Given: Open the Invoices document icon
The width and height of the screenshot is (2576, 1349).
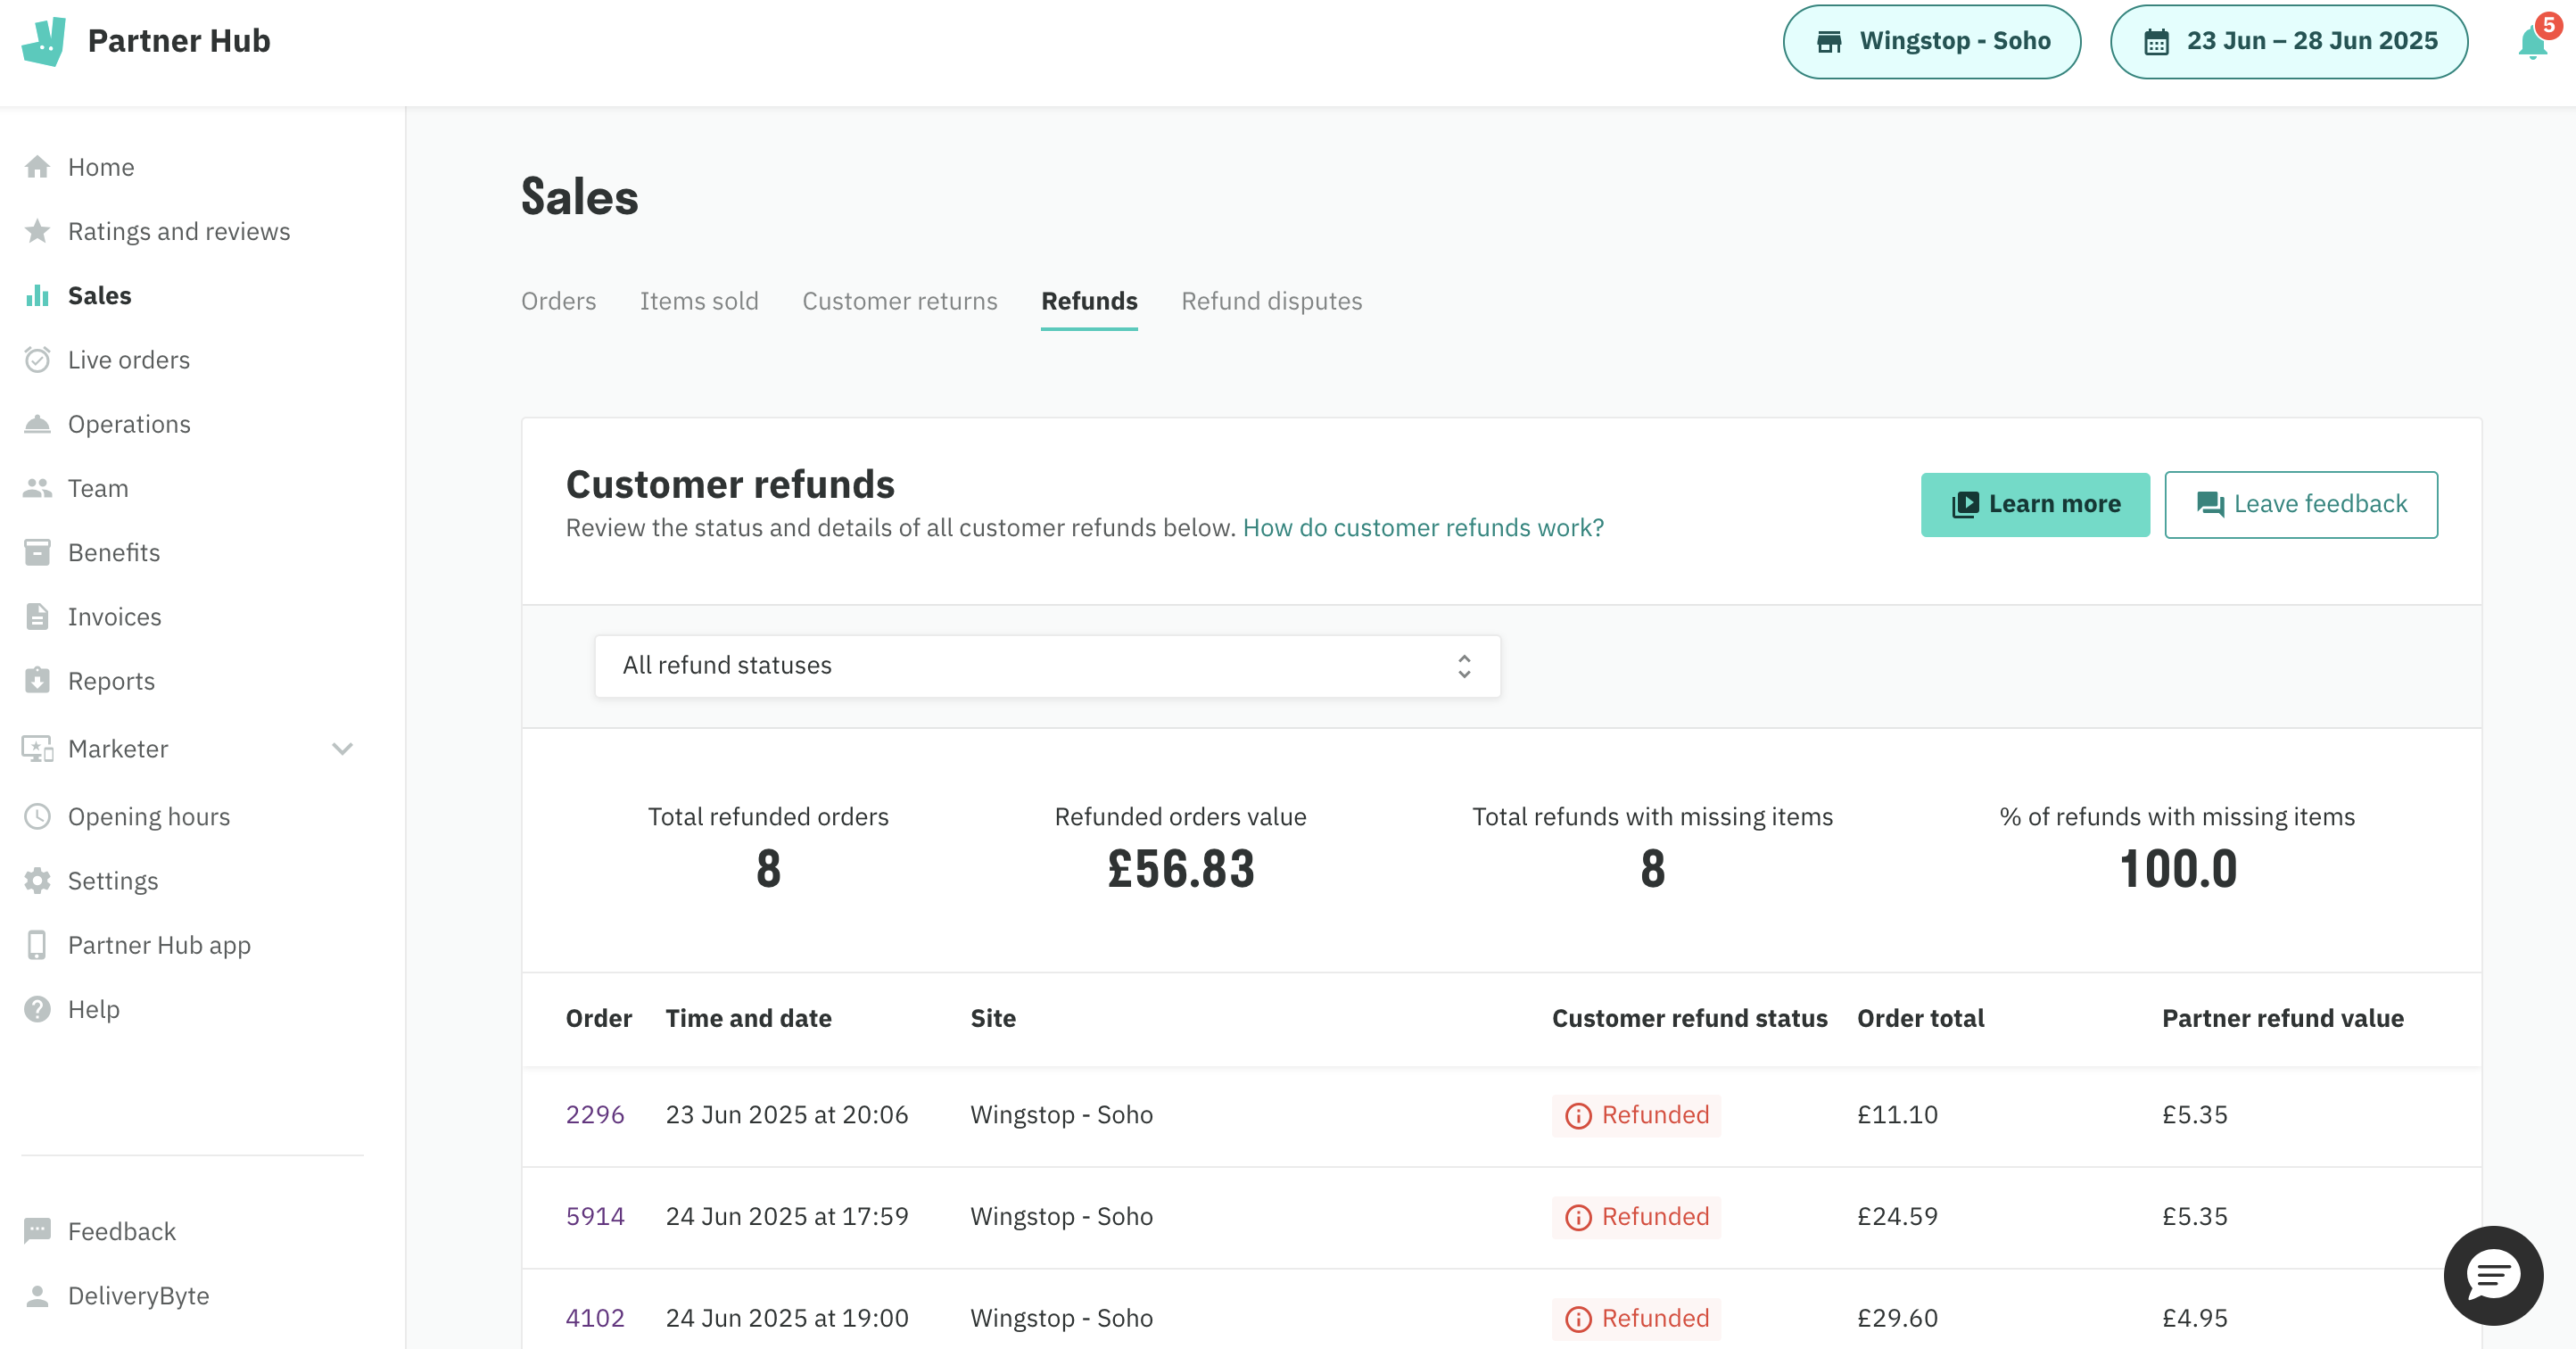Looking at the screenshot, I should [37, 616].
